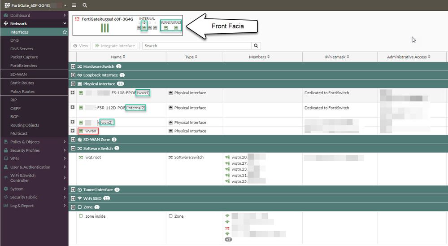Collapse the Physical Interface group
Image resolution: width=448 pixels, height=246 pixels.
coord(73,84)
